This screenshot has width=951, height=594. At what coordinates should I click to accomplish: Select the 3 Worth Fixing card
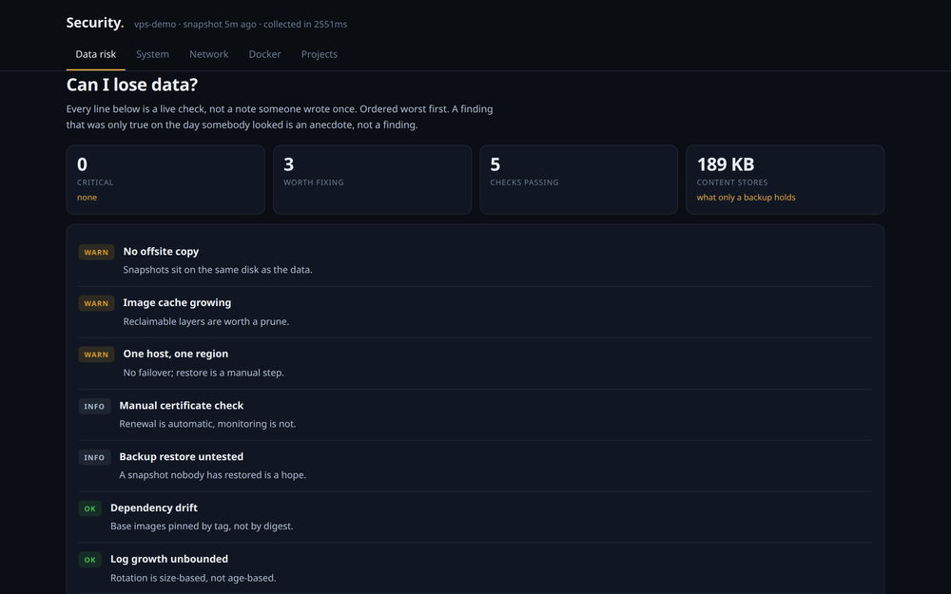[373, 180]
